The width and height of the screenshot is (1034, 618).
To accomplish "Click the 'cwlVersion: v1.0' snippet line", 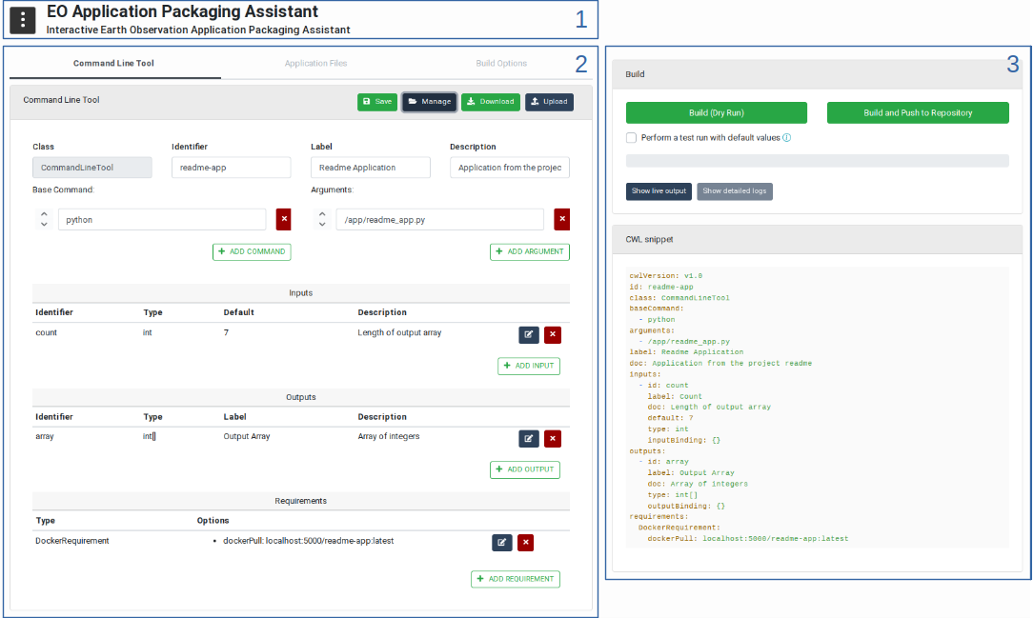I will point(665,276).
